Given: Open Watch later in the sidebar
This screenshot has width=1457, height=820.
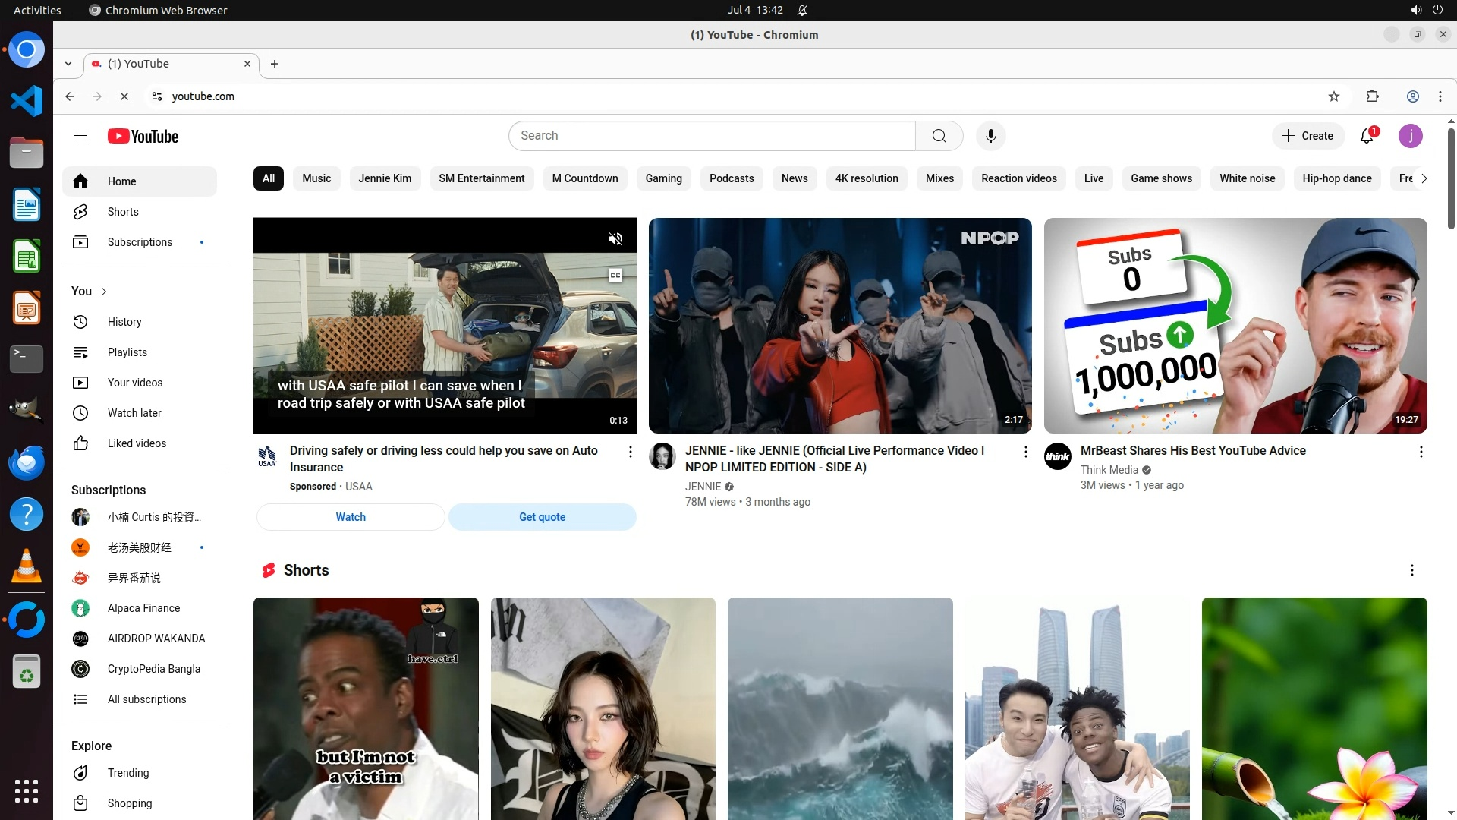Looking at the screenshot, I should 134,413.
